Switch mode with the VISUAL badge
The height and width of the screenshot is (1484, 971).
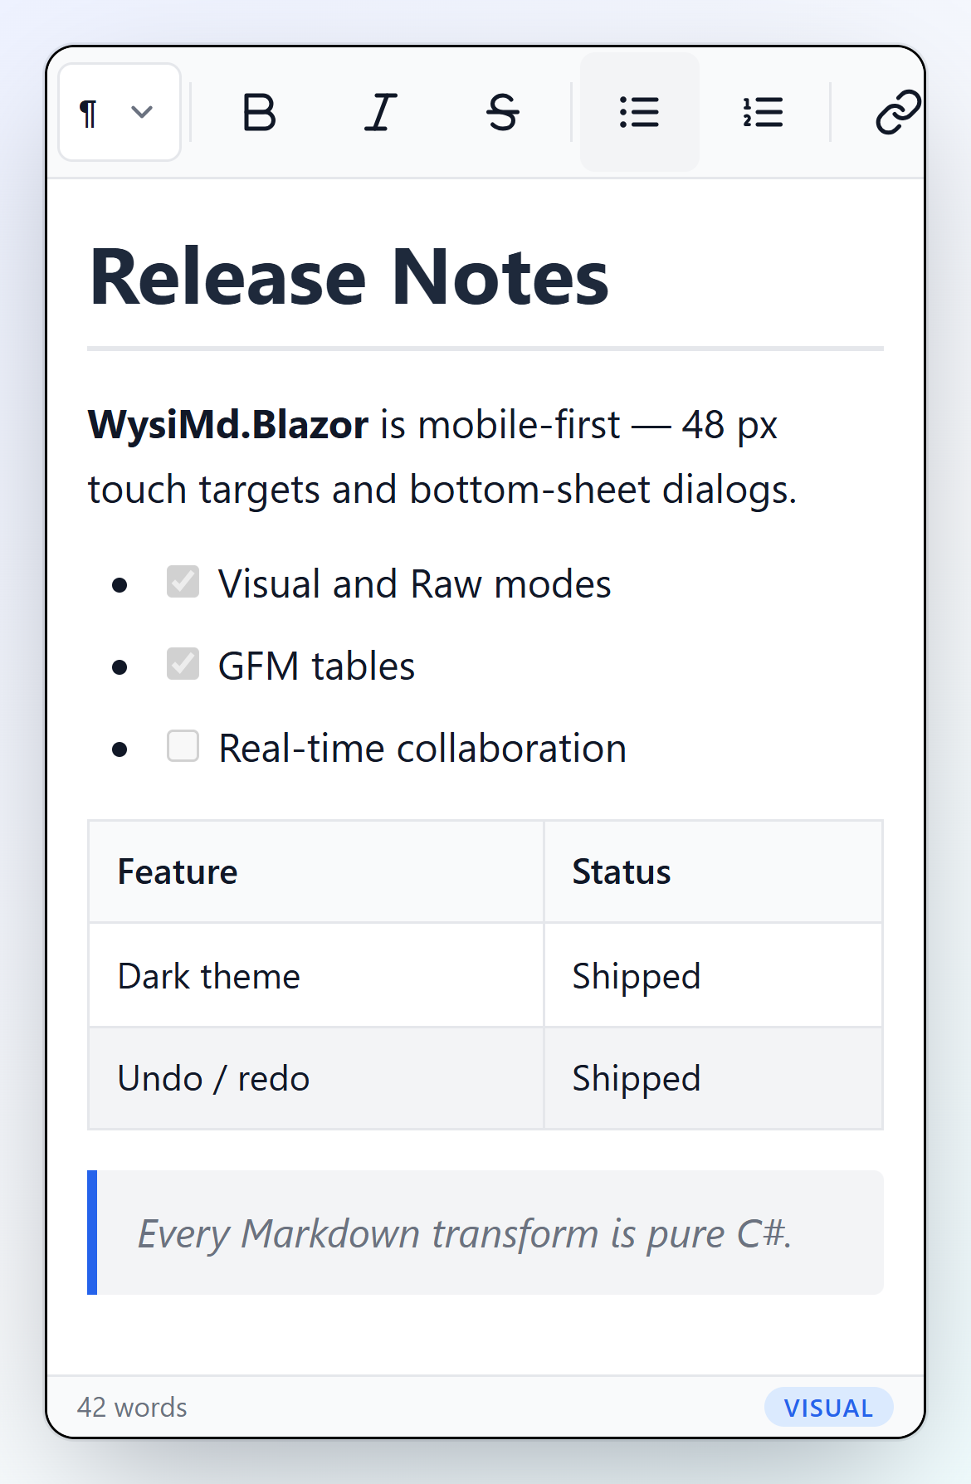(828, 1408)
